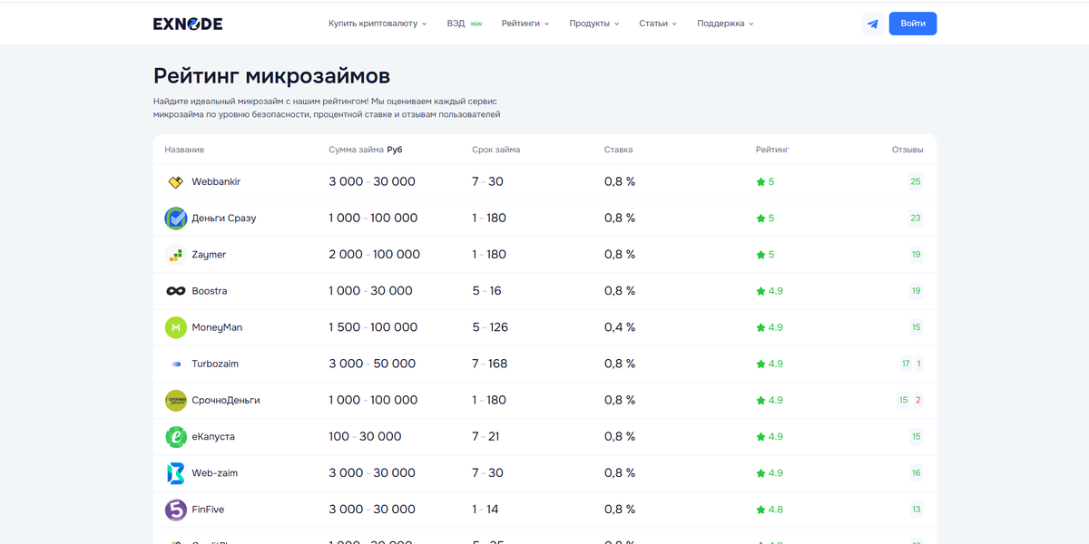The width and height of the screenshot is (1089, 544).
Task: Expand the Купить криптовалюту dropdown
Action: click(378, 24)
